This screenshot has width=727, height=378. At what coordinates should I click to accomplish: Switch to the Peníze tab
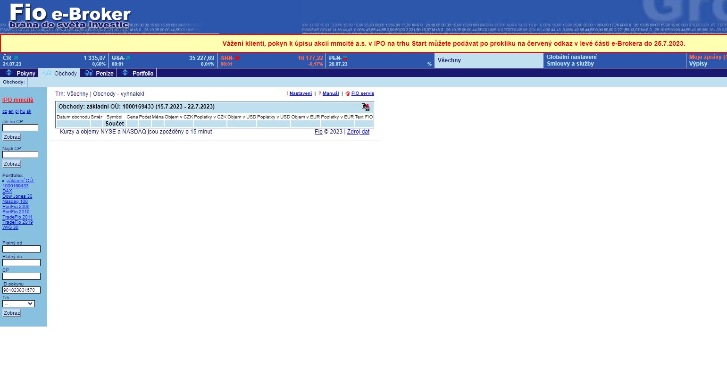(x=99, y=73)
